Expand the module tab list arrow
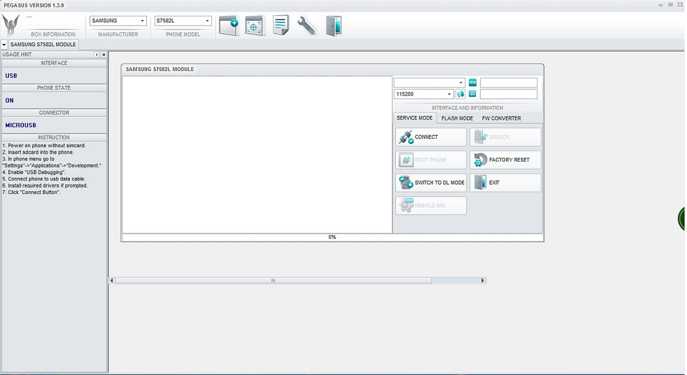Screen dimensions: 687x375 [x=4, y=45]
